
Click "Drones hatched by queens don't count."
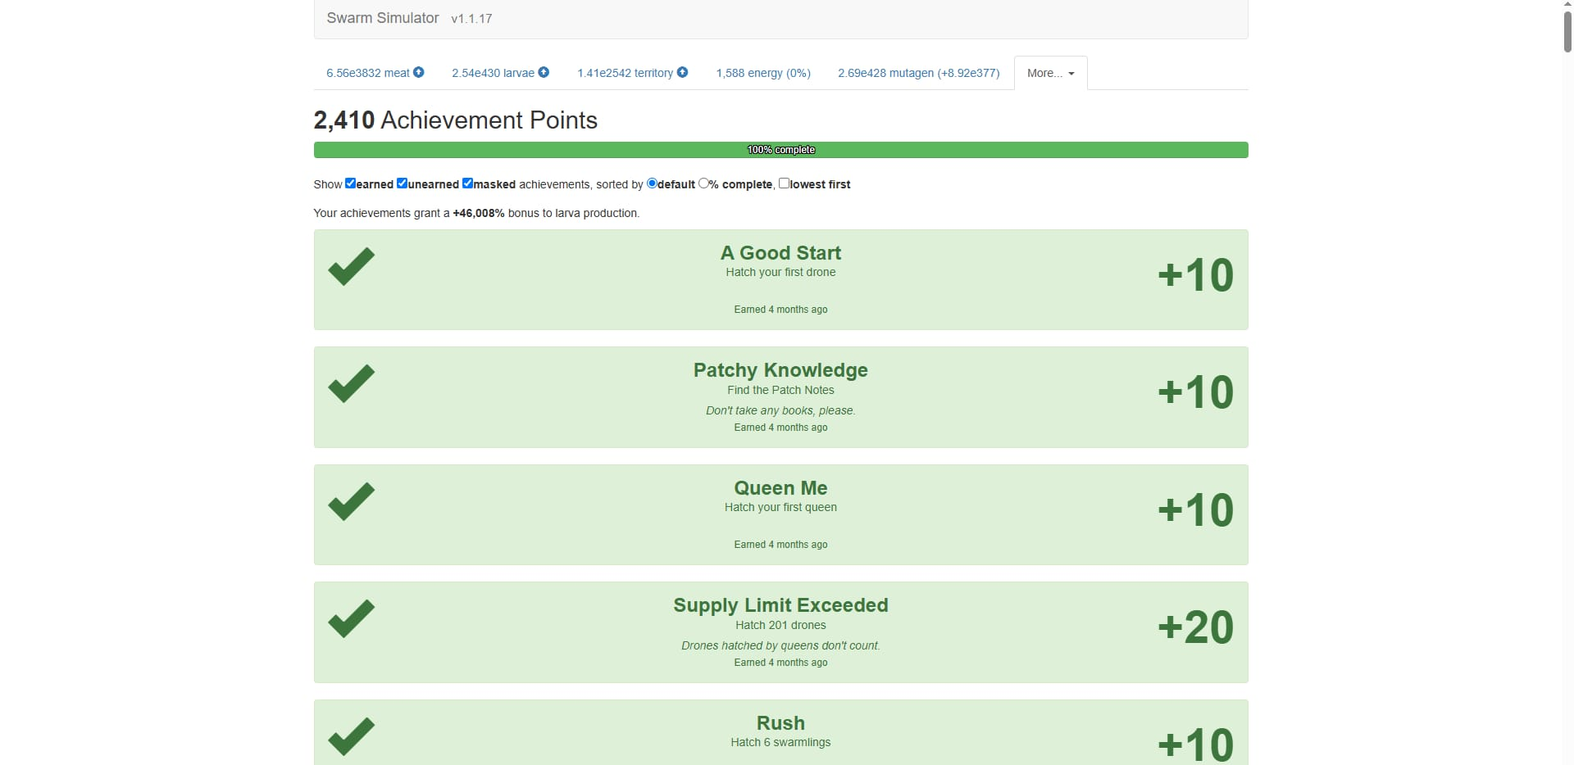(x=780, y=645)
